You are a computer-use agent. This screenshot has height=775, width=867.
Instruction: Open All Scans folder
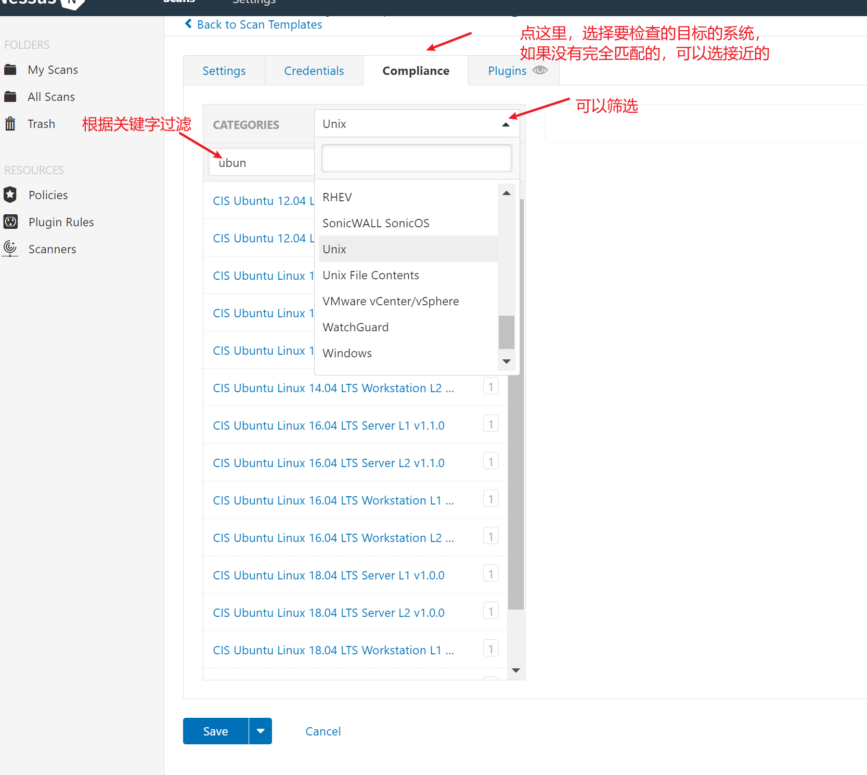click(x=51, y=97)
